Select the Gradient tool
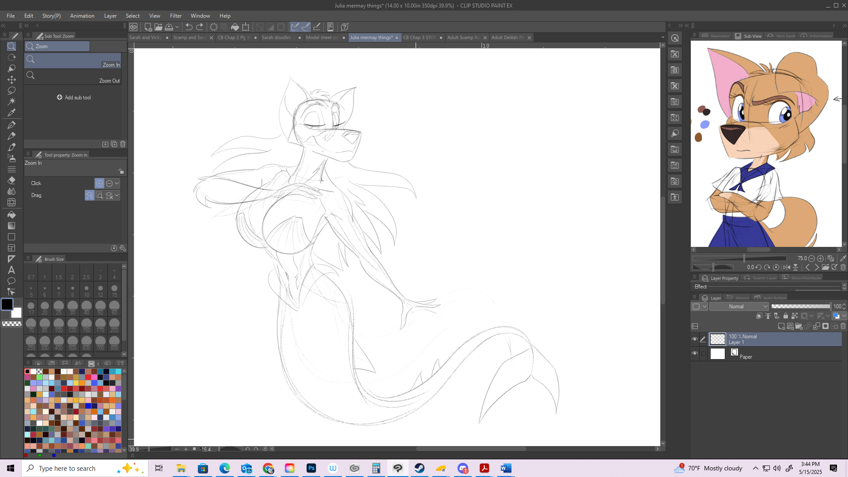This screenshot has width=848, height=477. 11,226
